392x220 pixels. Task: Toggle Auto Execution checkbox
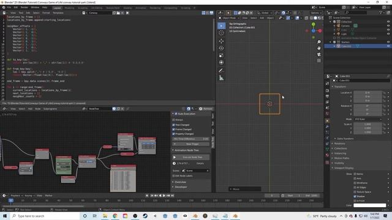point(176,114)
